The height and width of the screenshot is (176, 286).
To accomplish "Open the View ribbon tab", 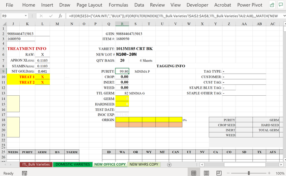I will coord(176,5).
